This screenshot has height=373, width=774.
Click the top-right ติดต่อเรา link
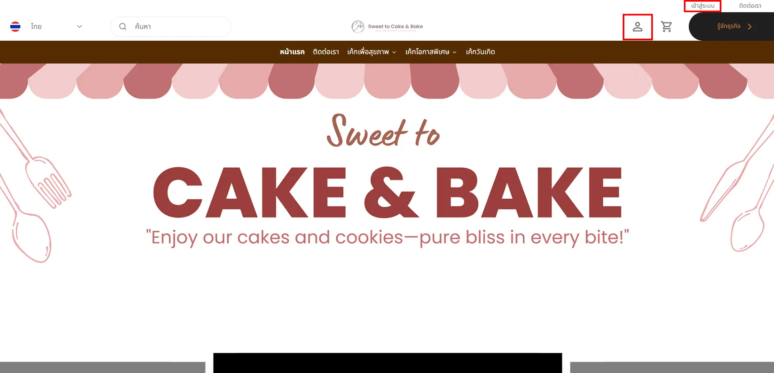[750, 6]
